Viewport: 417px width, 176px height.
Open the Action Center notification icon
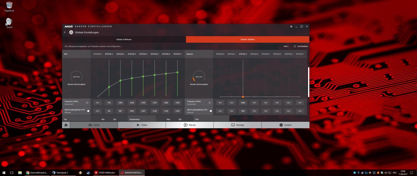(412, 173)
